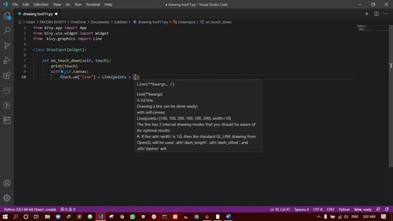393x221 pixels.
Task: Open the View menu
Action: click(x=57, y=4)
